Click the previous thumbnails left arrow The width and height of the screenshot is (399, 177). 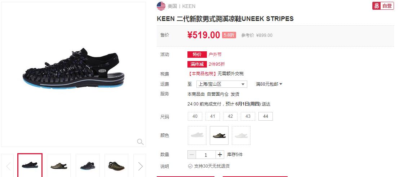click(x=8, y=166)
